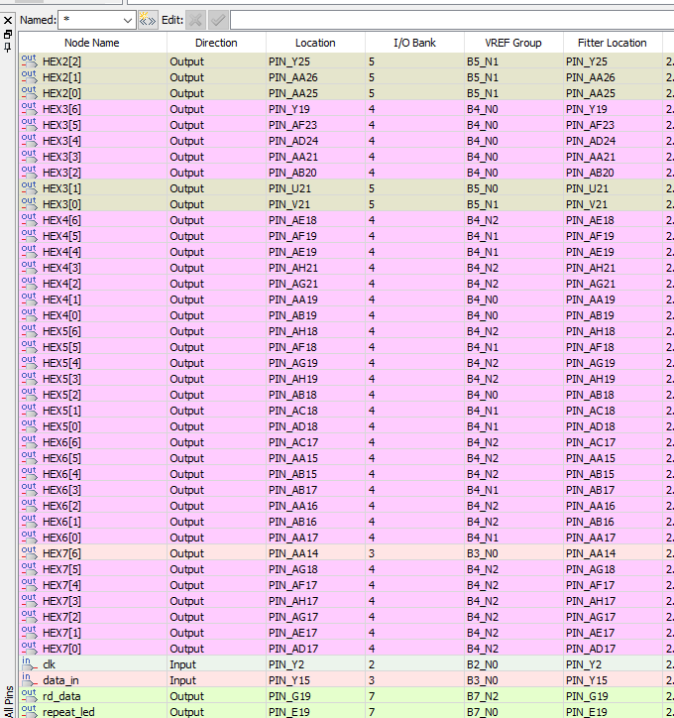Image resolution: width=674 pixels, height=718 pixels.
Task: Click the output pin icon for HEX3[3]
Action: [30, 156]
